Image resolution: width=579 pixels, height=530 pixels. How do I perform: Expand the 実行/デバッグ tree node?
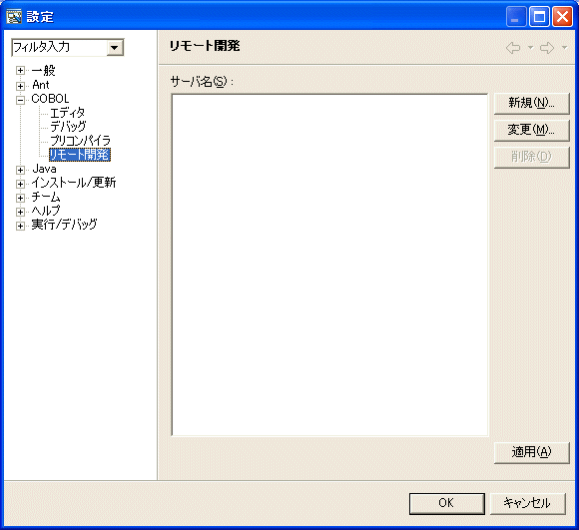tap(20, 226)
